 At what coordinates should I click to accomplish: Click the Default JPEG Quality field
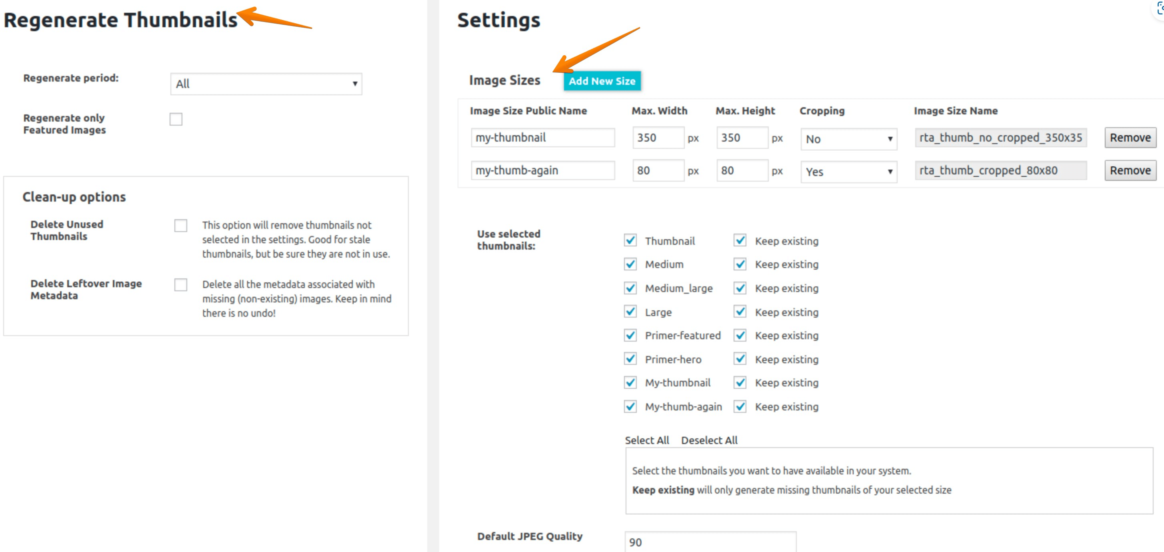710,542
